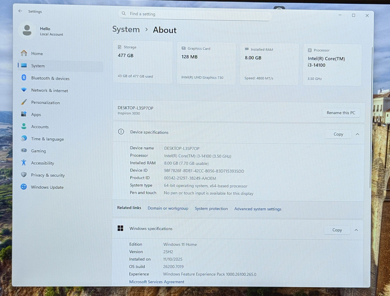Click the Rename this PC button
This screenshot has height=296, width=390.
[x=341, y=113]
